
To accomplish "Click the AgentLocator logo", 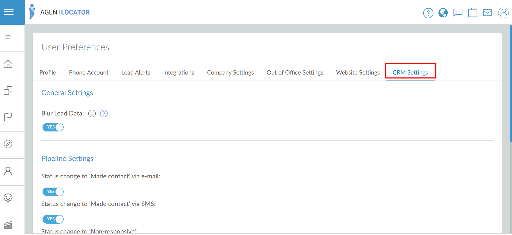I will pyautogui.click(x=59, y=12).
